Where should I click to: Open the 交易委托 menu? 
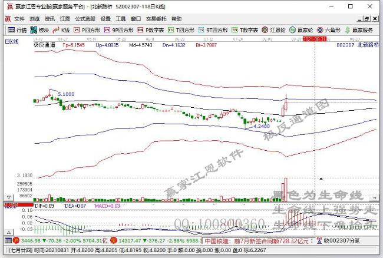click(156, 19)
